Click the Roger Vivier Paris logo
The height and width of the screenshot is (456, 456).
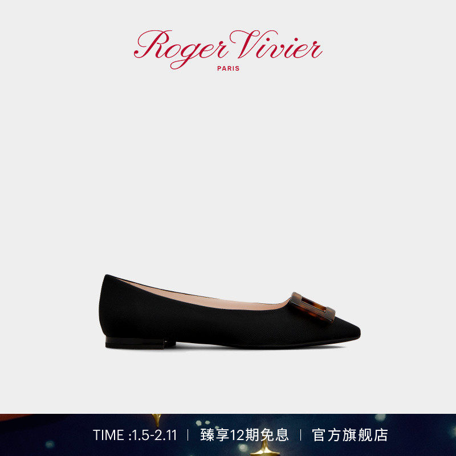click(228, 50)
